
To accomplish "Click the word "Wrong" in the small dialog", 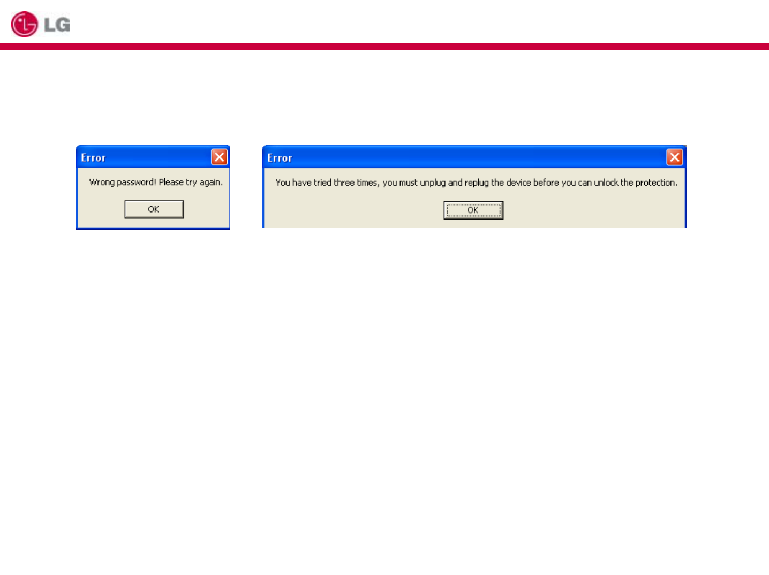I will [102, 183].
